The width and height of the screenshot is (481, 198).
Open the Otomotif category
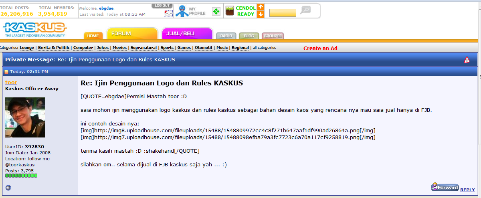(x=204, y=48)
